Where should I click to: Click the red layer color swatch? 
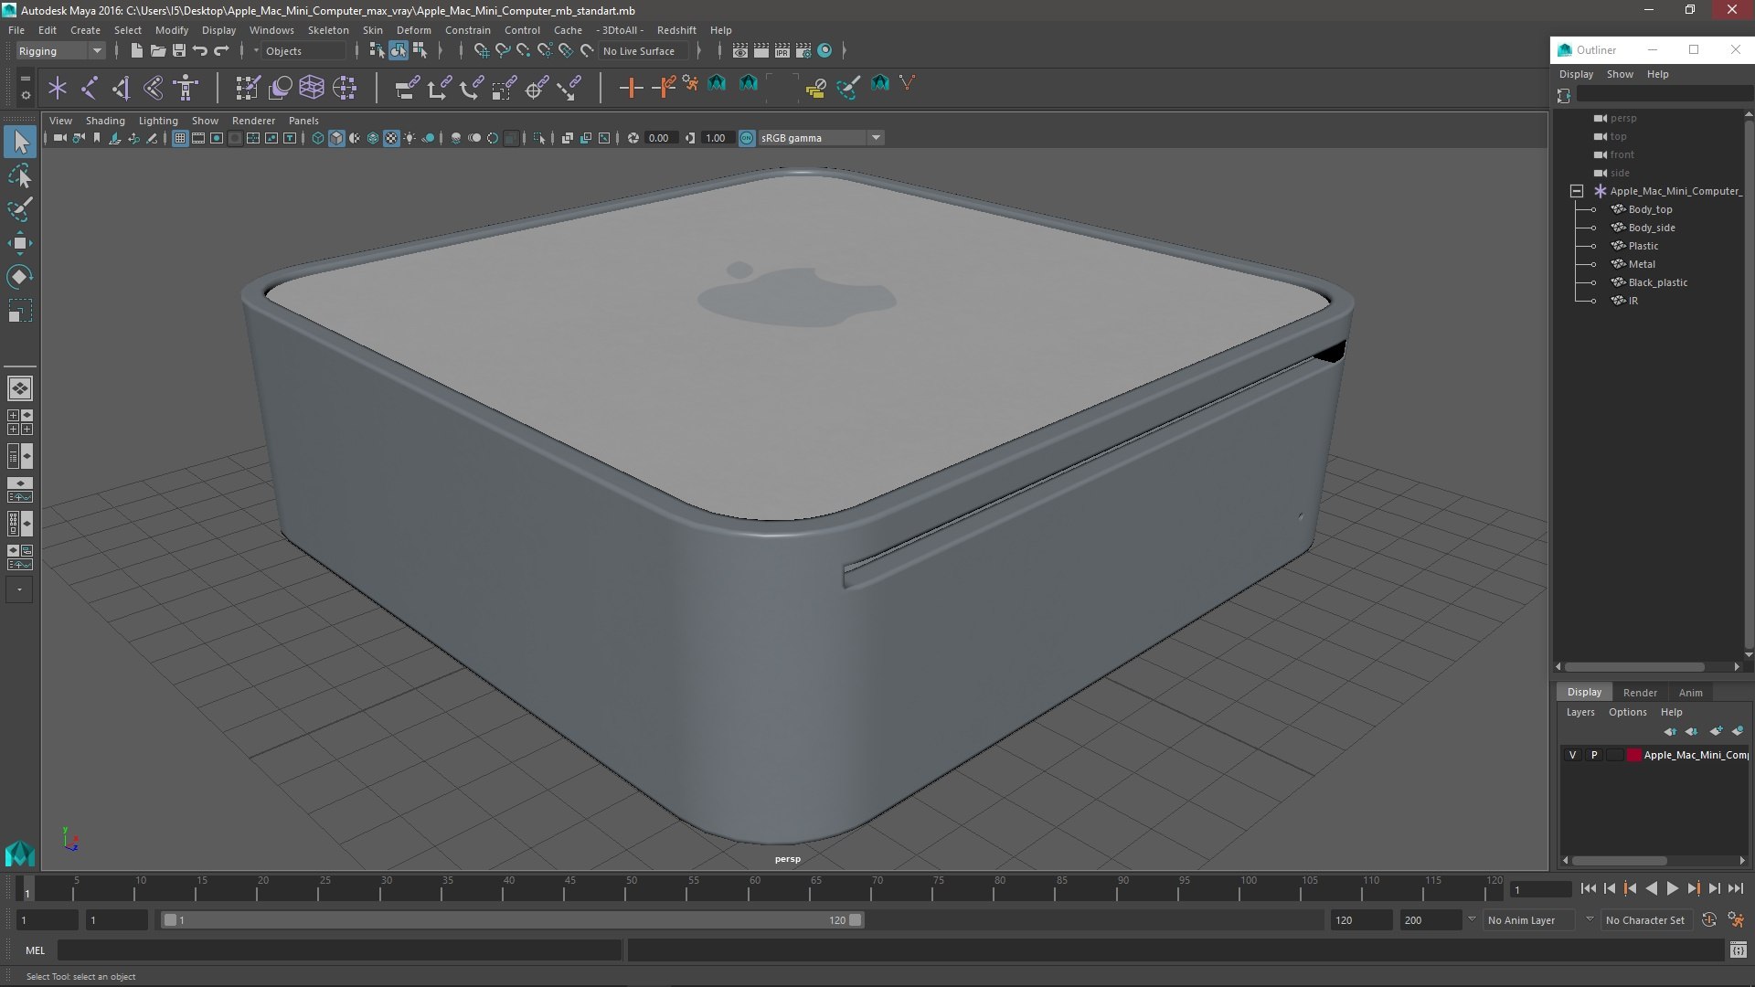(1633, 755)
